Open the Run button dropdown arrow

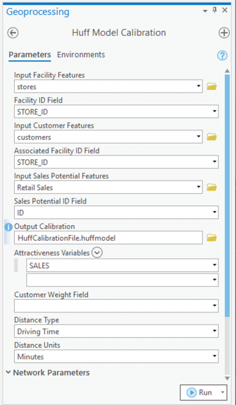(x=223, y=393)
